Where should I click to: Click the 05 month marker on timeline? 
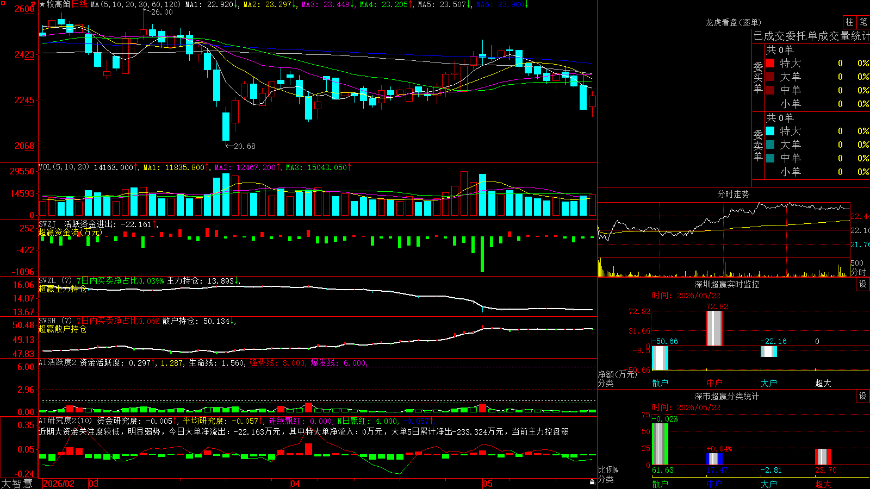pyautogui.click(x=488, y=484)
